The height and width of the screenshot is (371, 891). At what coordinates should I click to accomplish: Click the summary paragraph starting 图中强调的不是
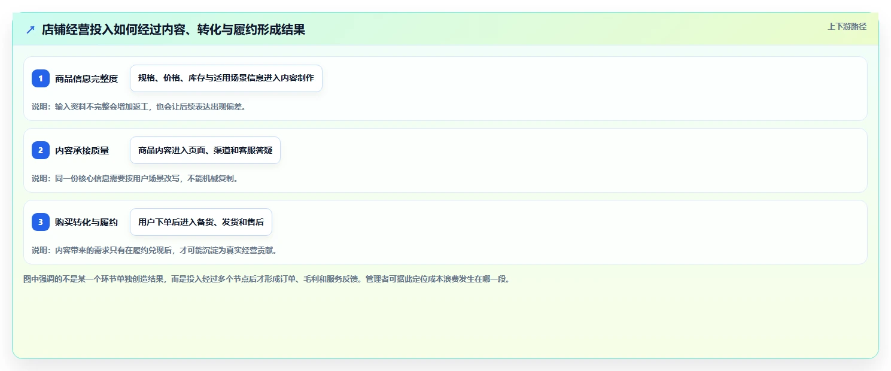tap(267, 279)
